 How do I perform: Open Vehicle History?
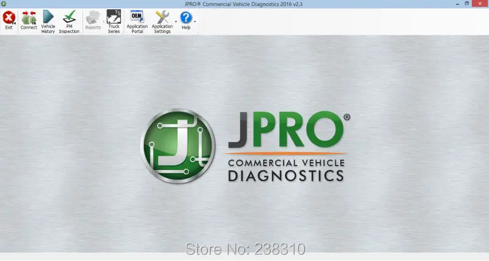click(x=48, y=21)
